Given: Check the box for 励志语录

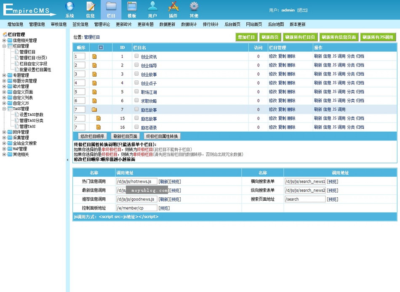Looking at the screenshot, I should [136, 127].
